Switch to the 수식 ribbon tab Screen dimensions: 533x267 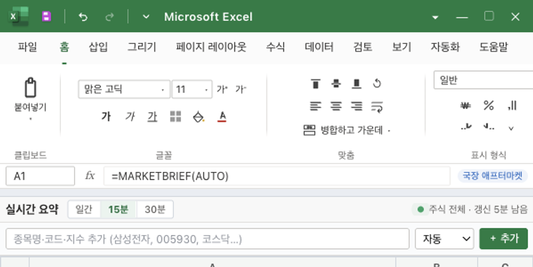(x=275, y=47)
